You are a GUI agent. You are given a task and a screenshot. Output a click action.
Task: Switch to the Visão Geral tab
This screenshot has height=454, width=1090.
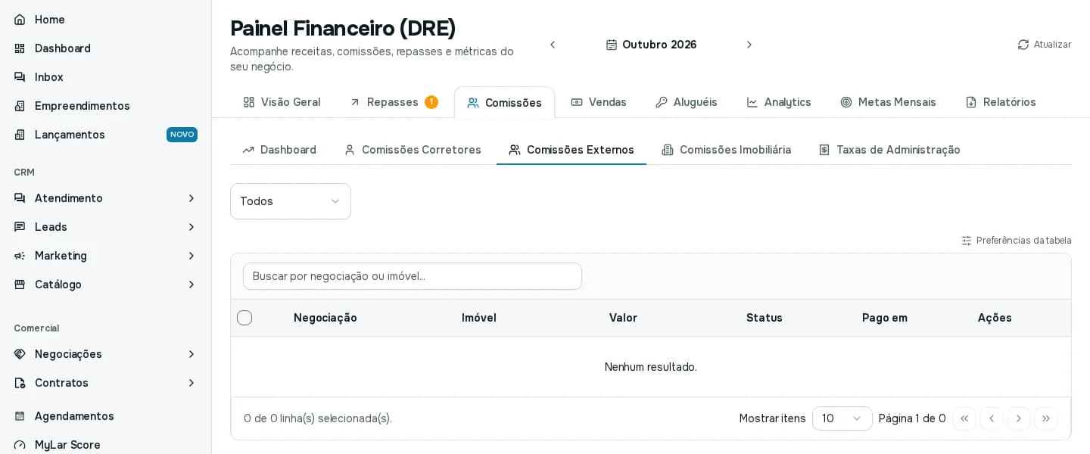tap(282, 102)
